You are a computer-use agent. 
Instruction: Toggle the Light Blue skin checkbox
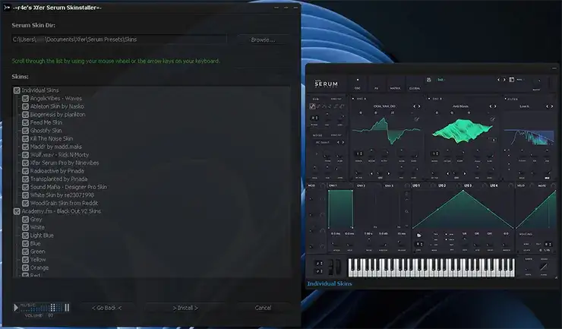pyautogui.click(x=25, y=236)
